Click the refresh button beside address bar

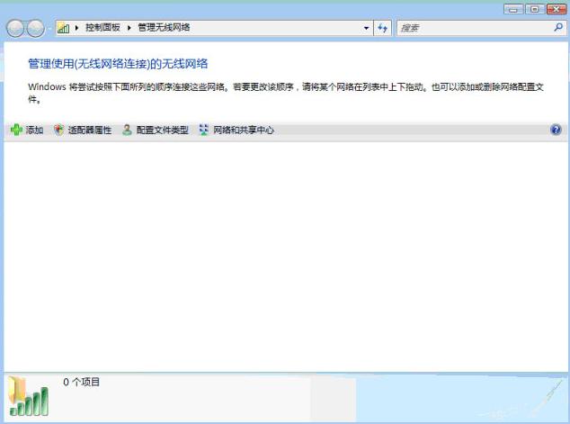382,28
